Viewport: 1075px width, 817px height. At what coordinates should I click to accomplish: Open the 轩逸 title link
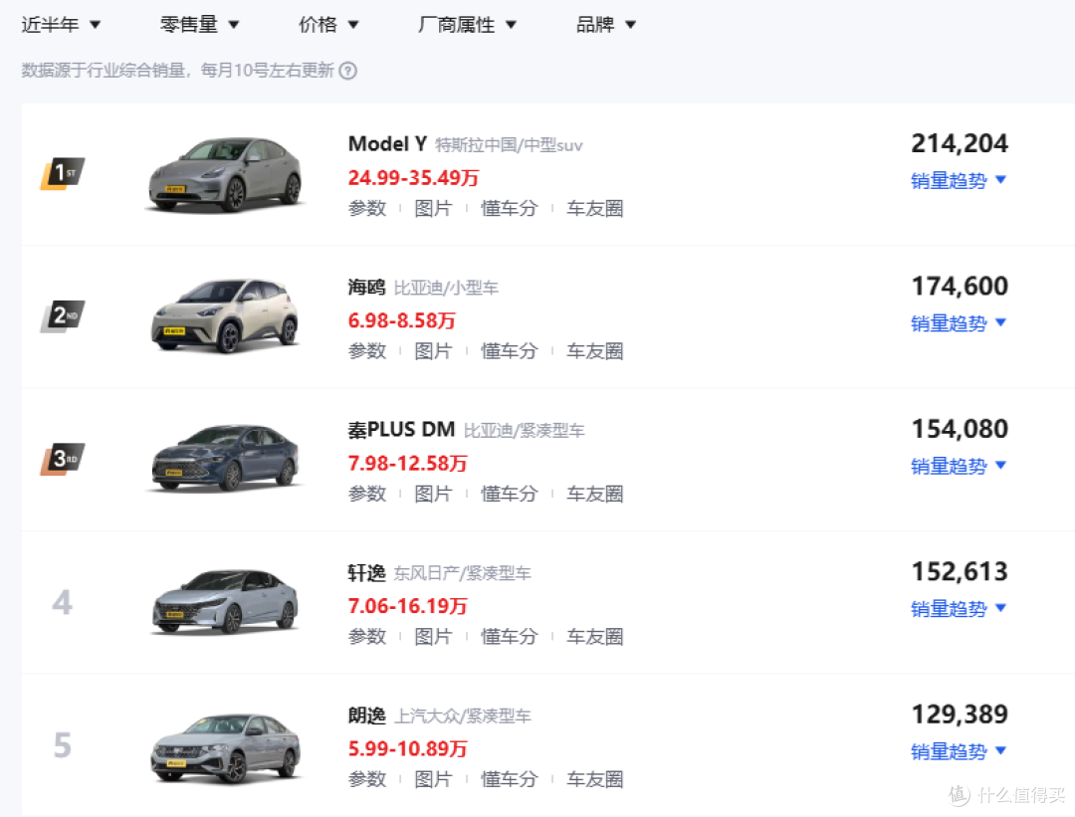click(366, 572)
